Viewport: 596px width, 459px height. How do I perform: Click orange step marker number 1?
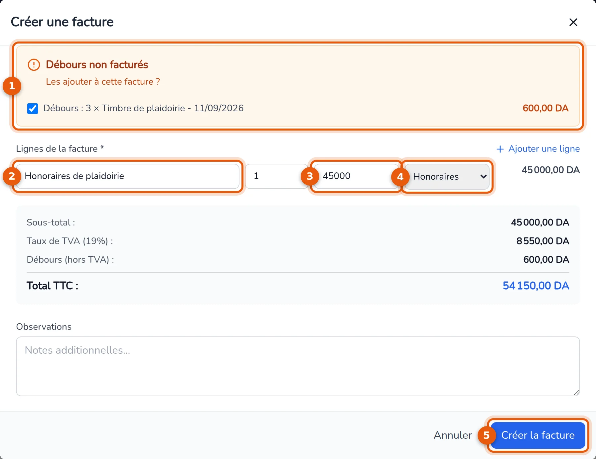(12, 86)
